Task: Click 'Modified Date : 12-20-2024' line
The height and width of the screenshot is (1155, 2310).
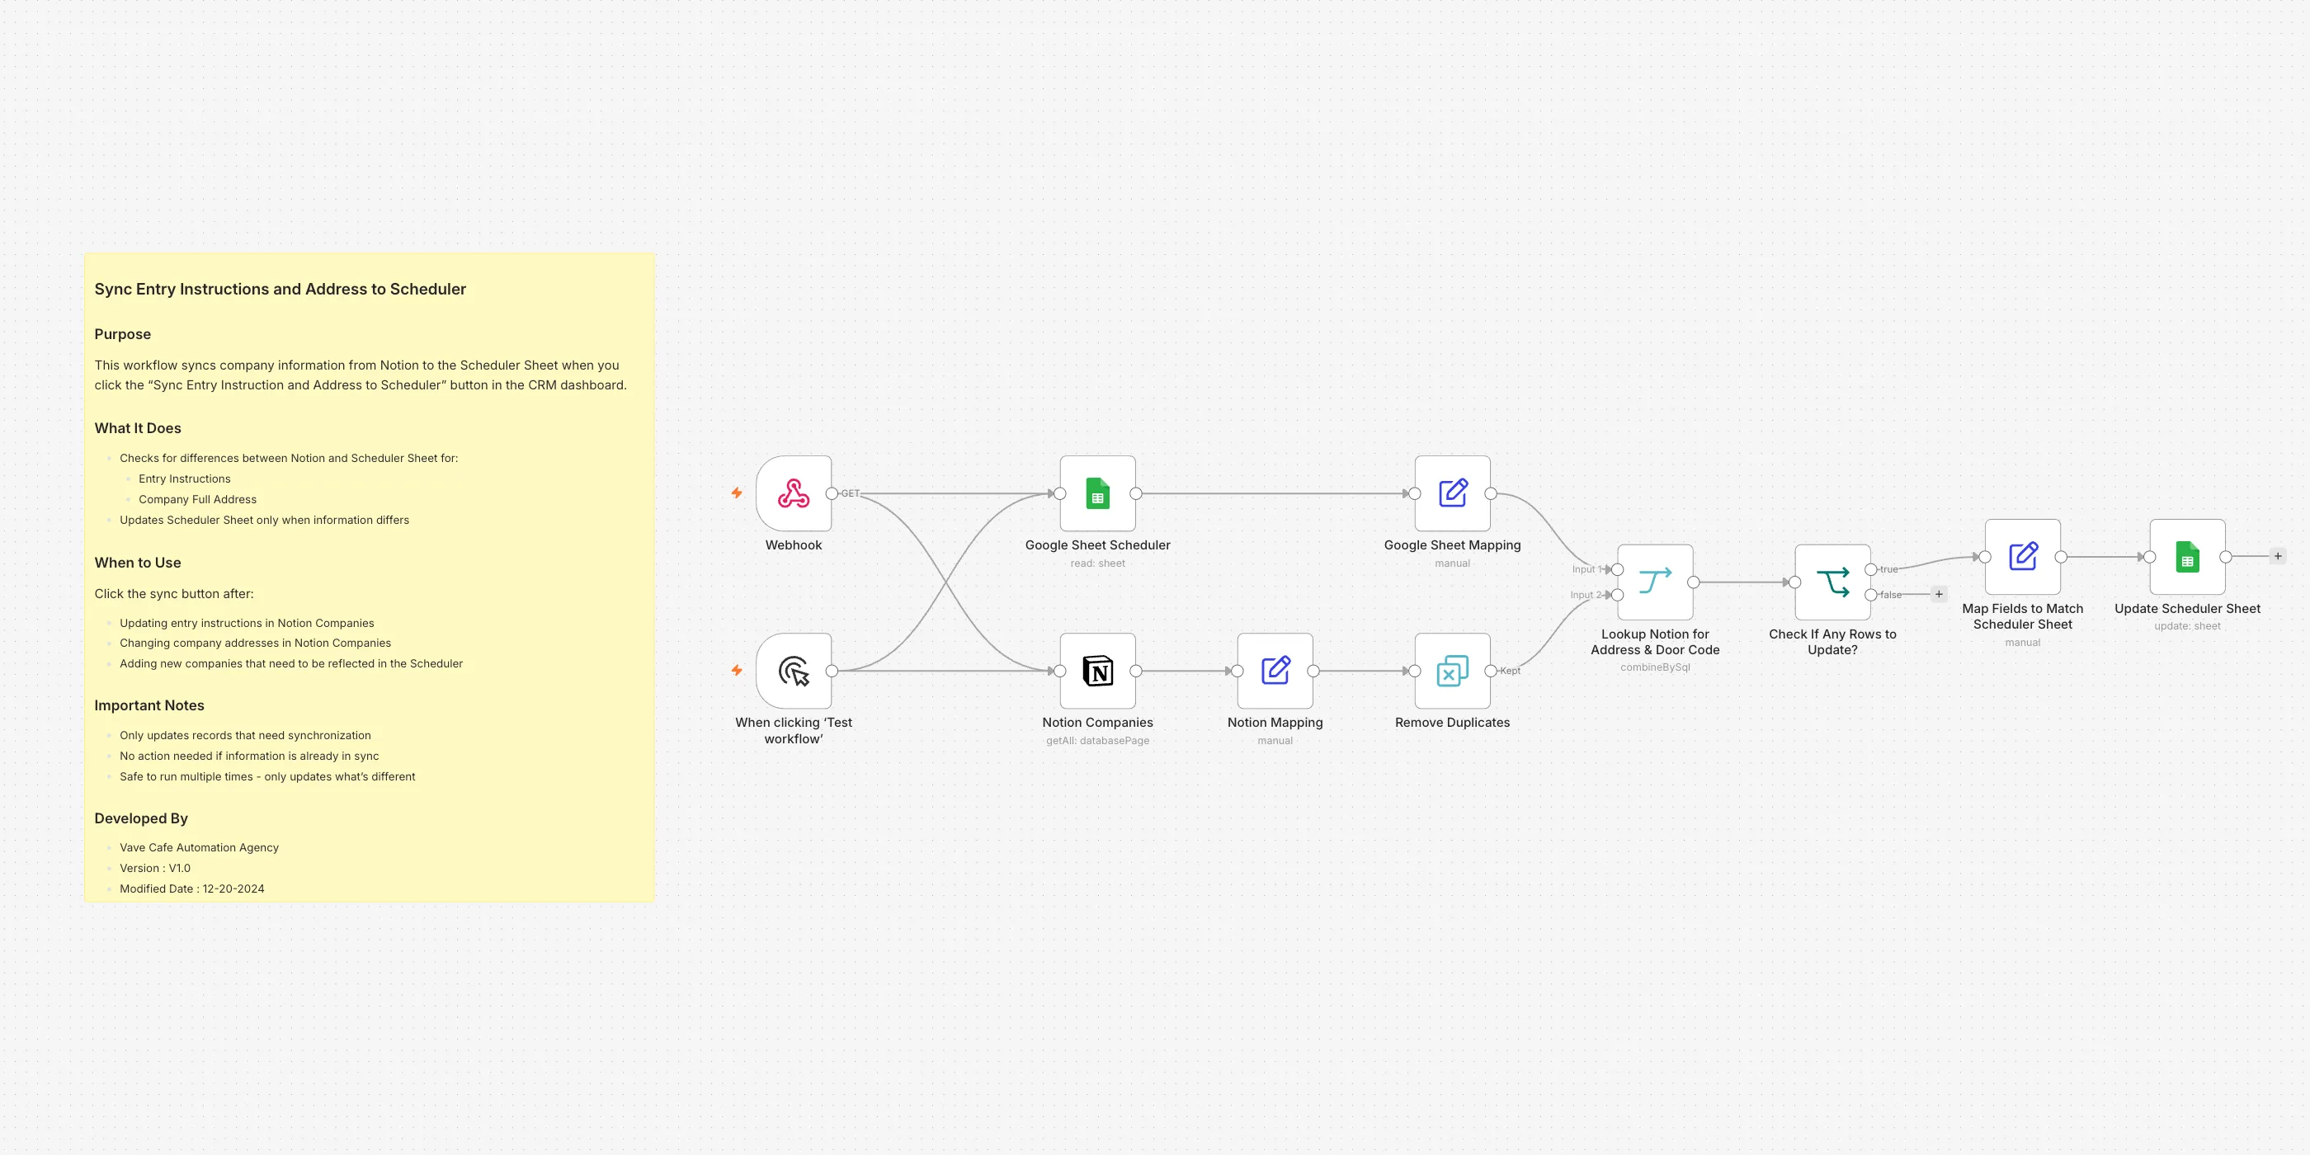Action: (192, 889)
